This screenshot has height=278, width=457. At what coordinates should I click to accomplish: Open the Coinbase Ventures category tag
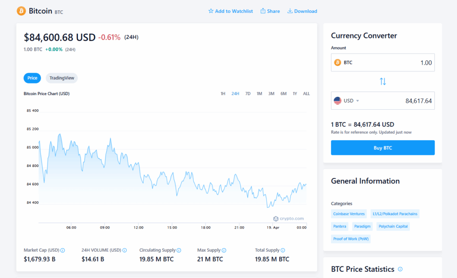click(349, 214)
